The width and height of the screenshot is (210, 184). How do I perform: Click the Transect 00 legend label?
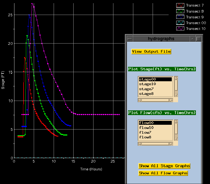196,23
